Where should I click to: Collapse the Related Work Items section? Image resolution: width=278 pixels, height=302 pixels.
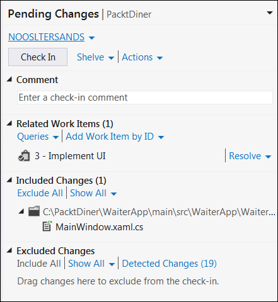click(x=9, y=123)
